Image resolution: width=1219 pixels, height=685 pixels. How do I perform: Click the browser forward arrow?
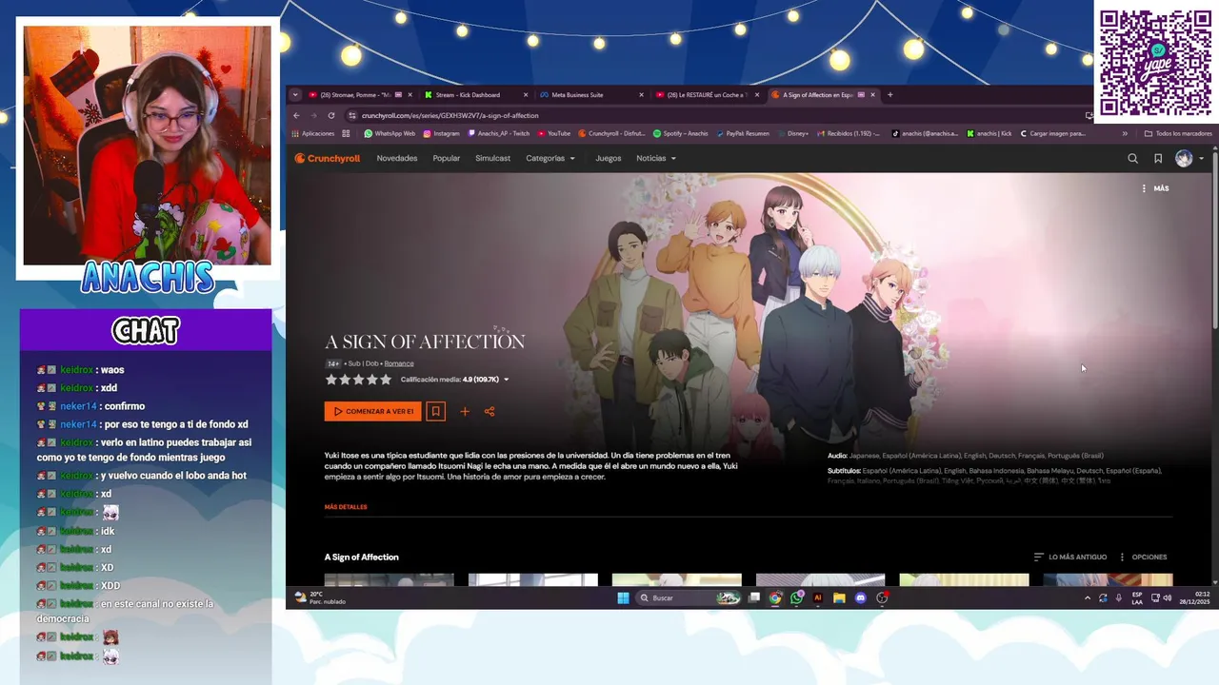[313, 115]
